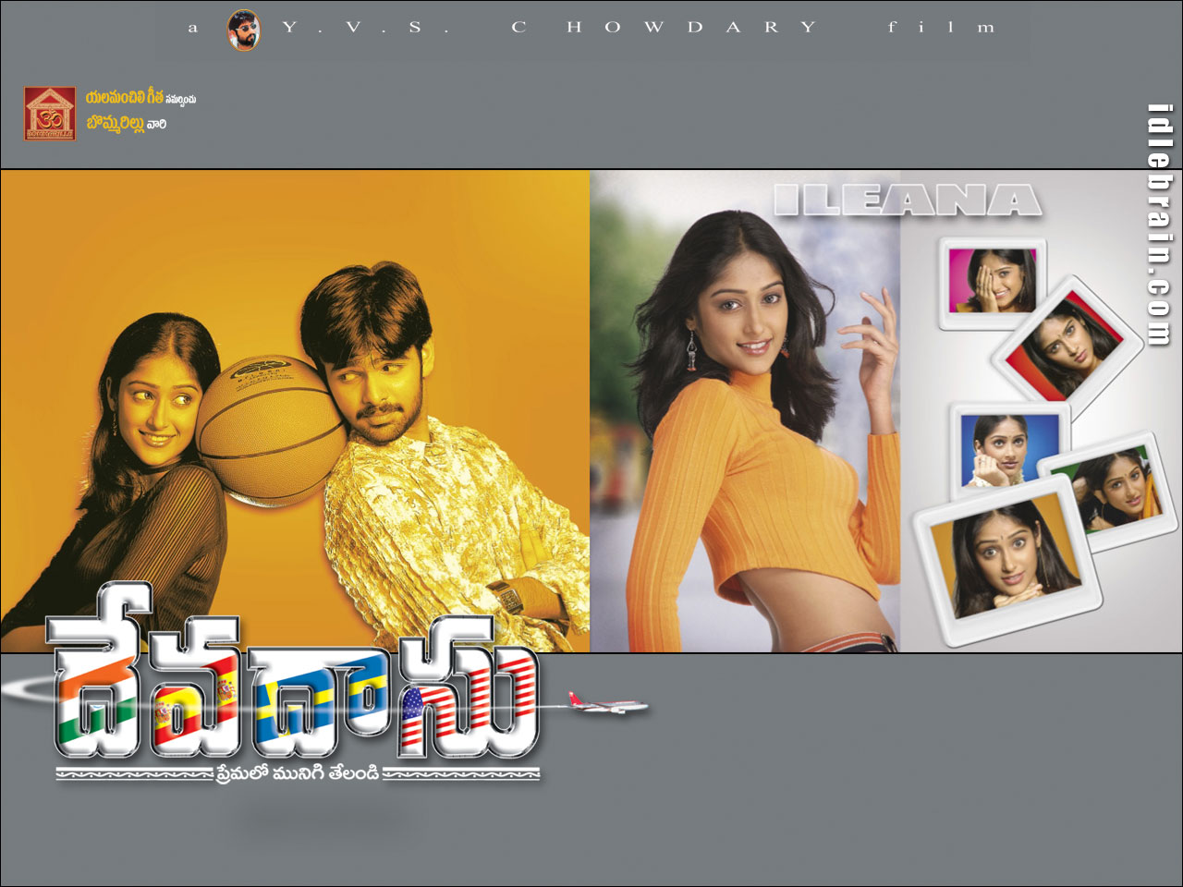Image resolution: width=1183 pixels, height=887 pixels.
Task: Click the airplane graphic beside the title
Action: click(608, 706)
